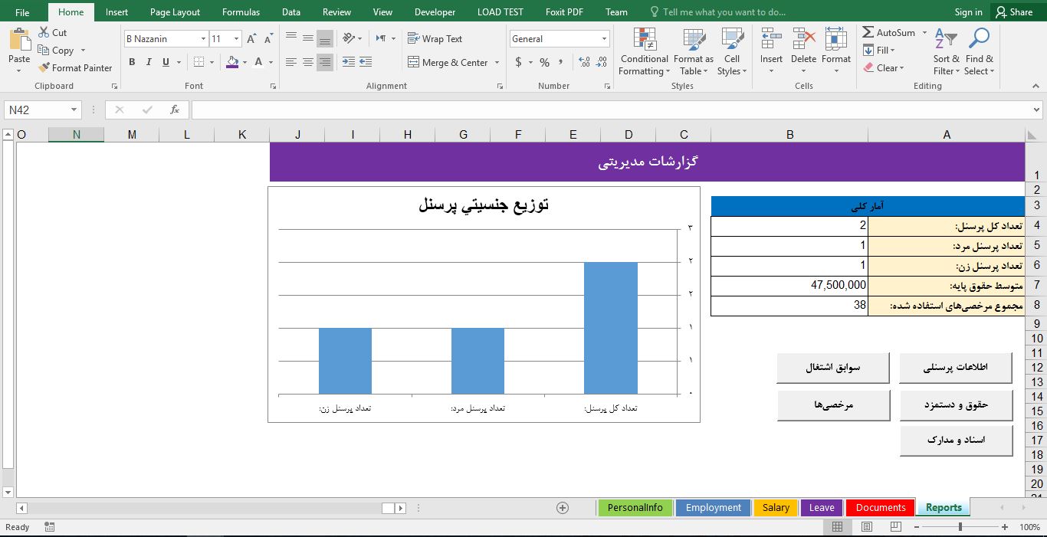The image size is (1047, 537).
Task: Open the Formulas ribbon tab
Action: coord(241,11)
